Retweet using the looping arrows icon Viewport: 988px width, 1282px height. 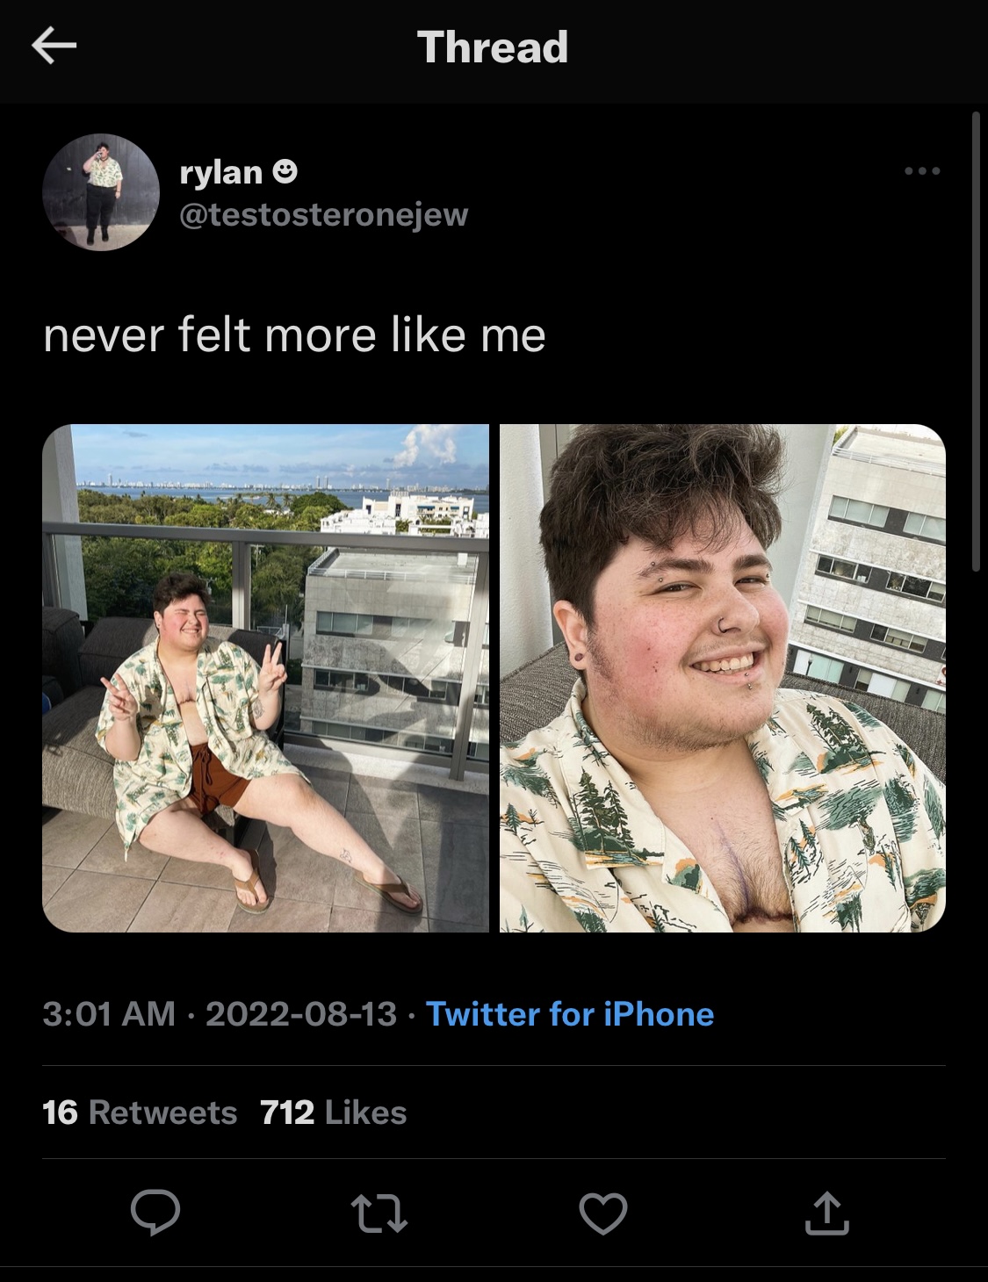[x=379, y=1214]
